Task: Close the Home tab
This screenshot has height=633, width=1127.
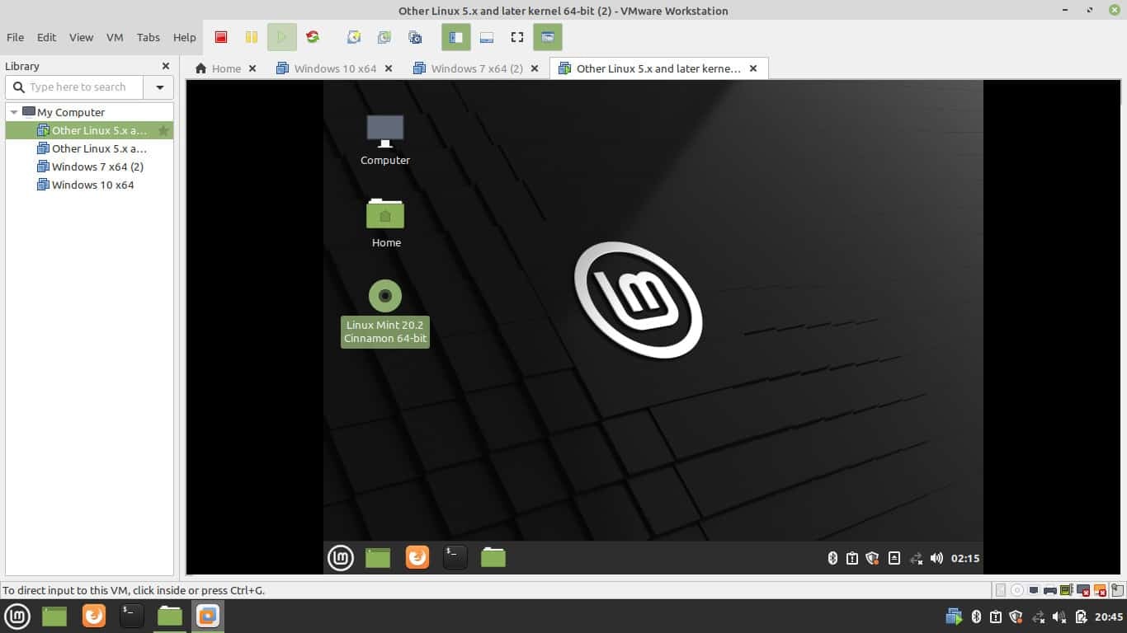Action: click(x=252, y=68)
